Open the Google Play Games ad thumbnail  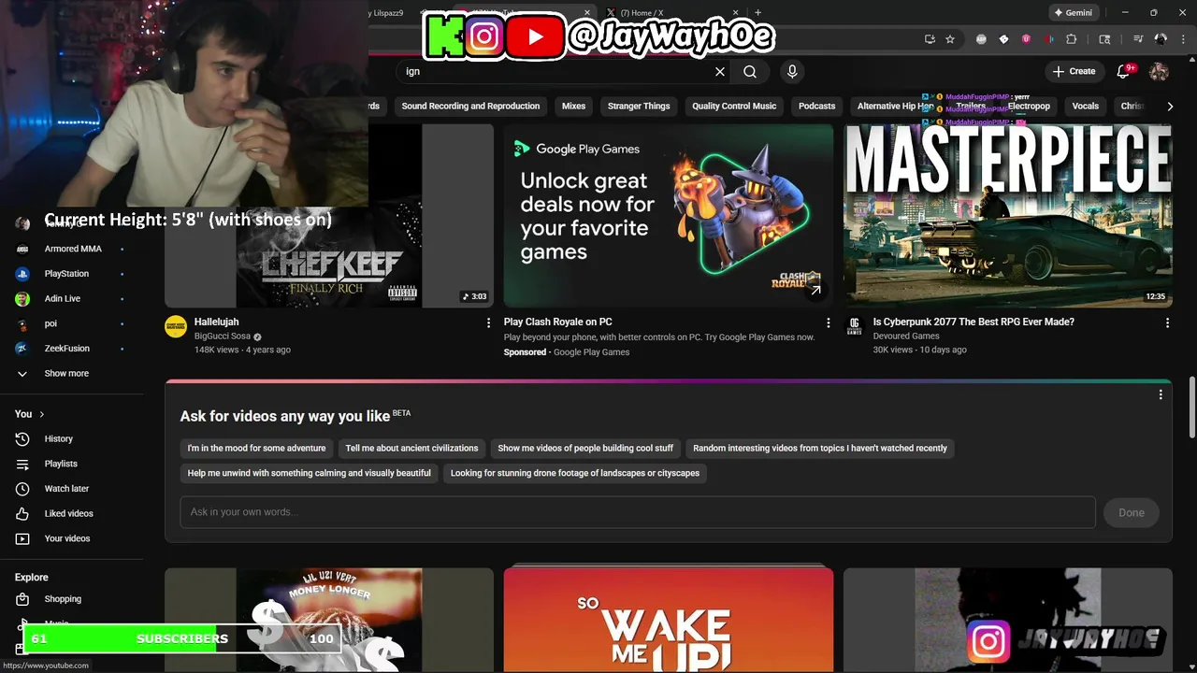(x=669, y=216)
